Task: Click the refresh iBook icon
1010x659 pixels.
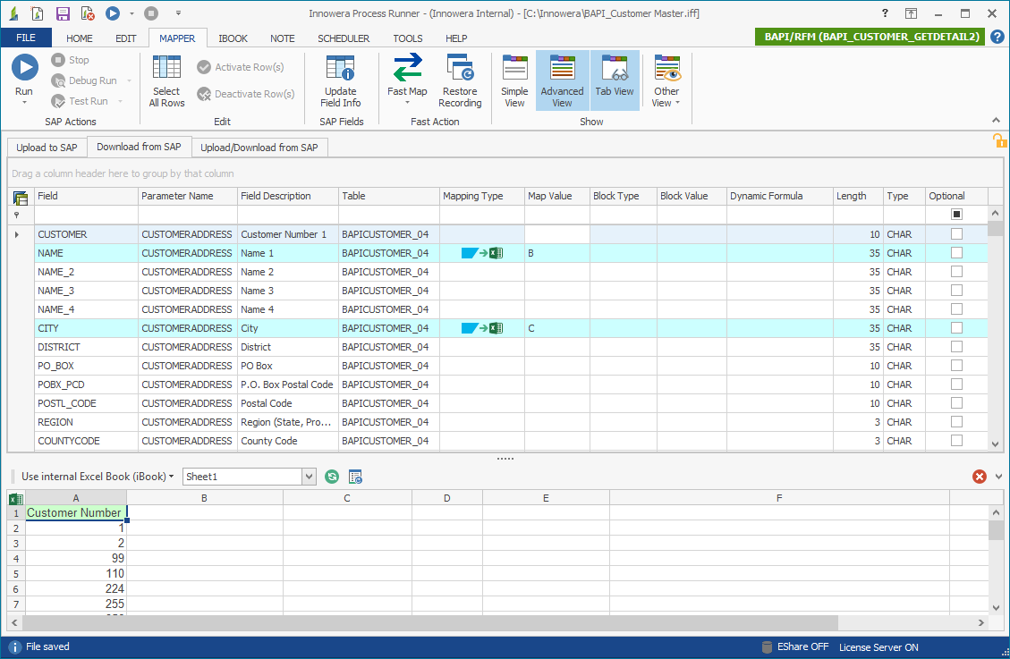Action: (x=331, y=477)
